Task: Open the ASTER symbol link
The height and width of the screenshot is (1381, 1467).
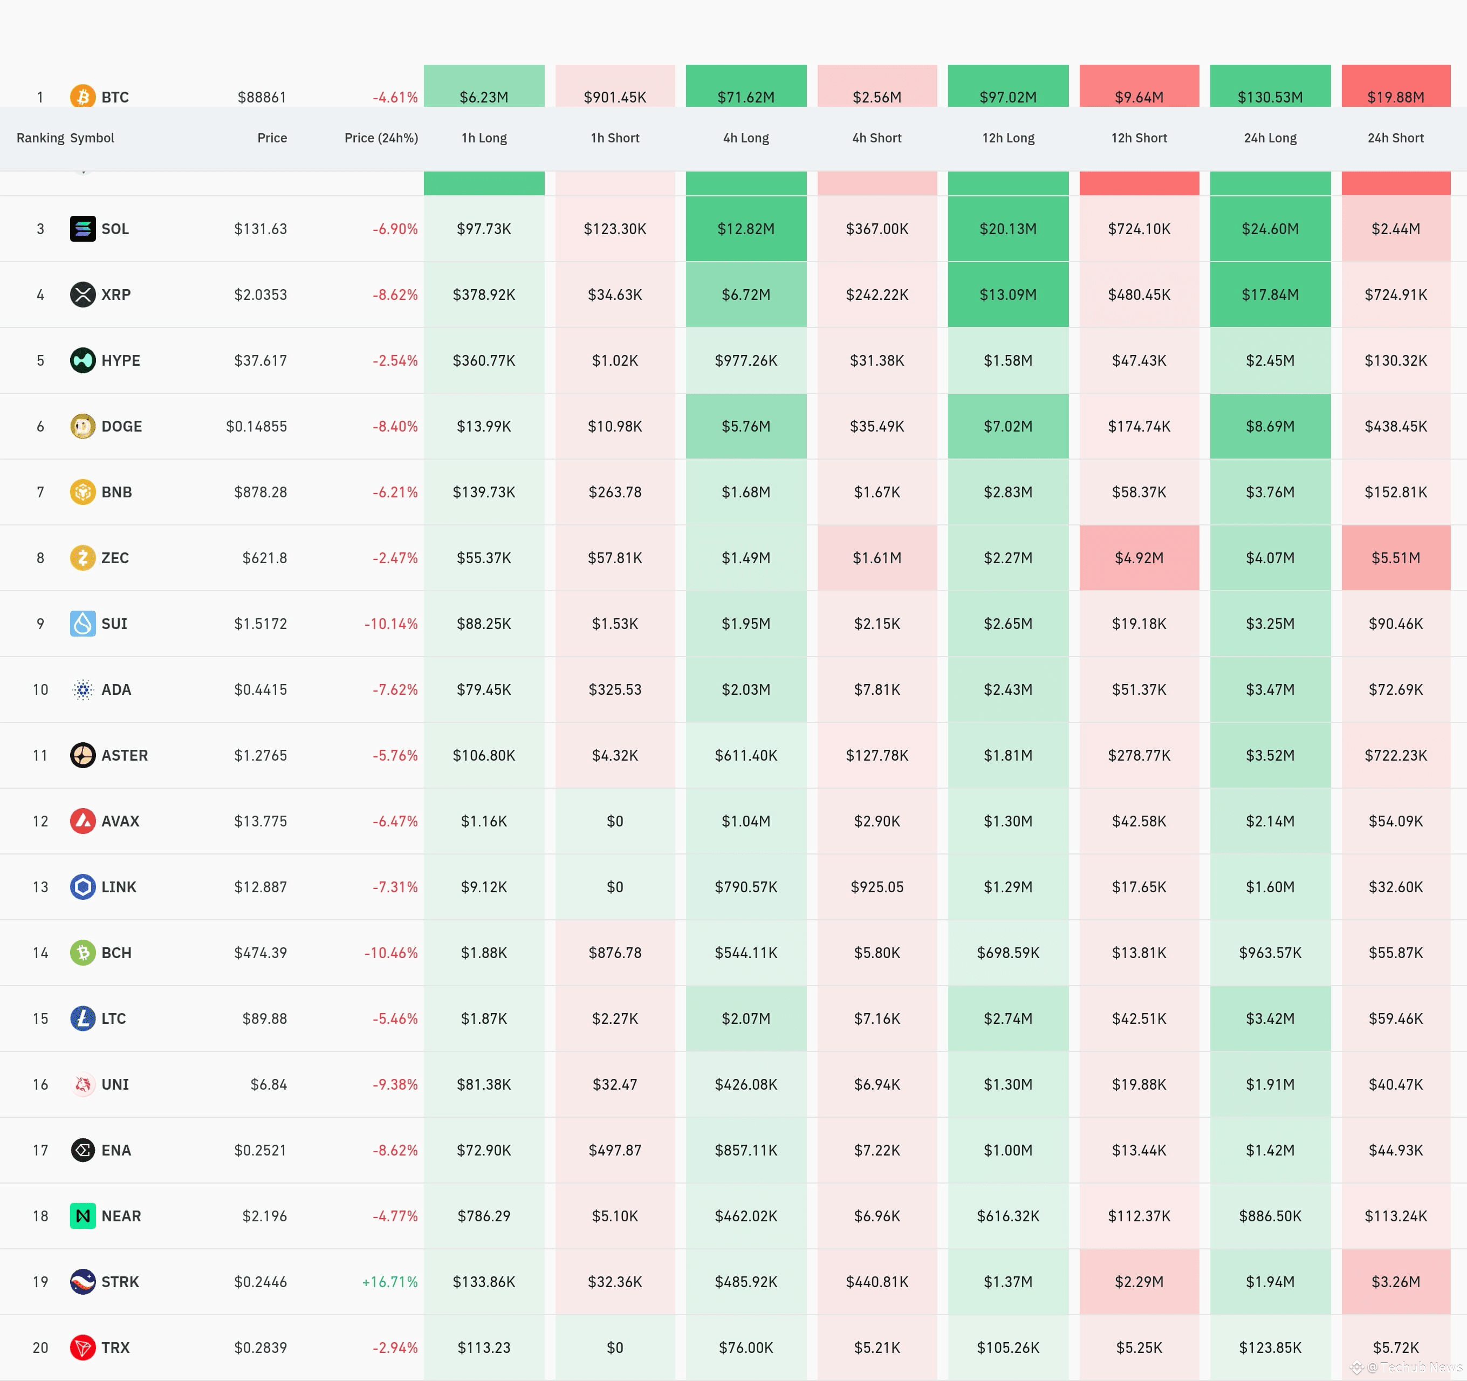Action: coord(125,755)
